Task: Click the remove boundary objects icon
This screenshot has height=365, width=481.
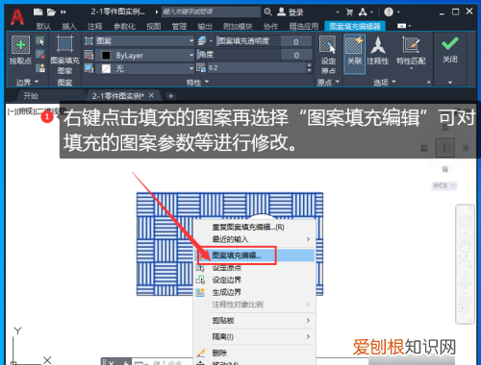Action: 40,55
